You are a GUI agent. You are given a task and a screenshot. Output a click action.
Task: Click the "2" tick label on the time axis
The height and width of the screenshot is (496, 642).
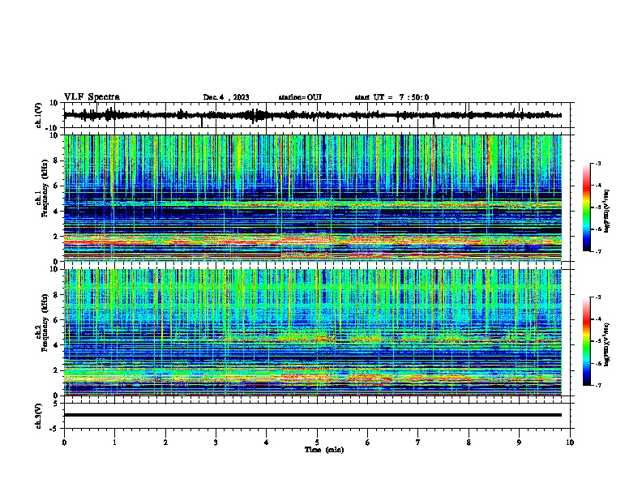pos(165,443)
